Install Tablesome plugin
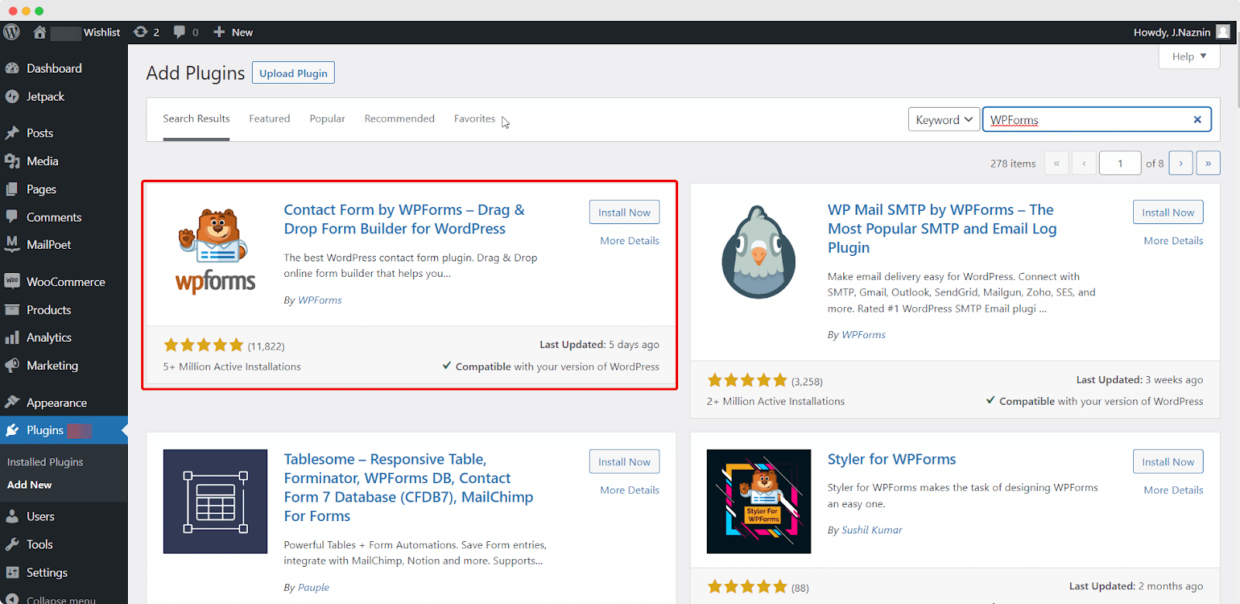 click(624, 461)
